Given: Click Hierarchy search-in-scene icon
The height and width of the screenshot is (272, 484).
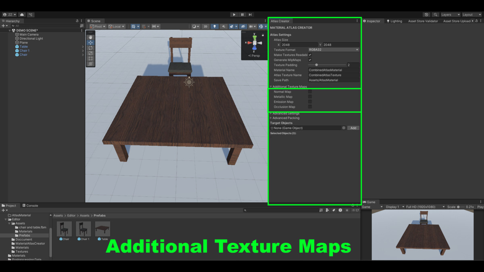Looking at the screenshot, I should [82, 25].
